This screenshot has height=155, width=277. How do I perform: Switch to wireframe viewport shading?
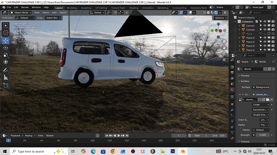click(x=204, y=12)
